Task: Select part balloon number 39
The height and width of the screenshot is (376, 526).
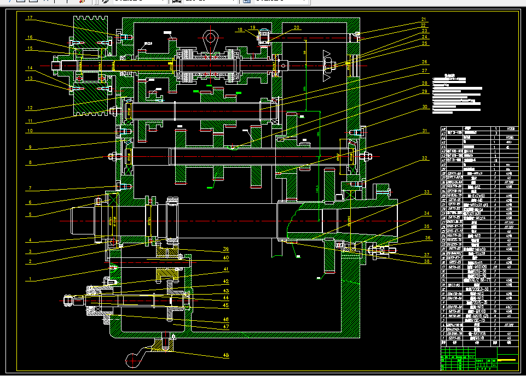Action: 226,249
